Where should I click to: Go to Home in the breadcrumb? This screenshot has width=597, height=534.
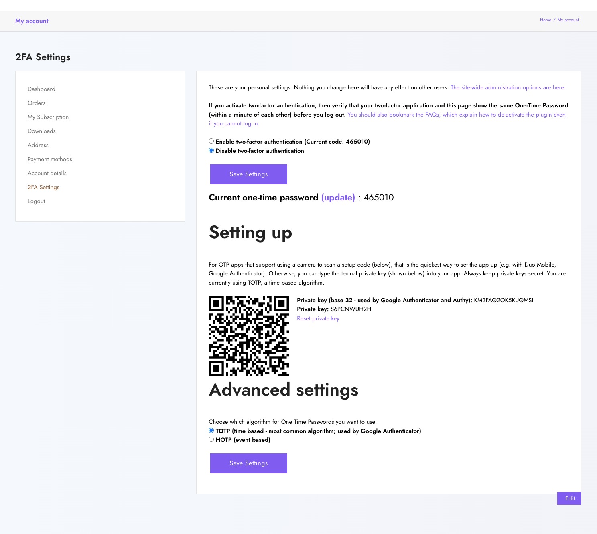click(545, 20)
